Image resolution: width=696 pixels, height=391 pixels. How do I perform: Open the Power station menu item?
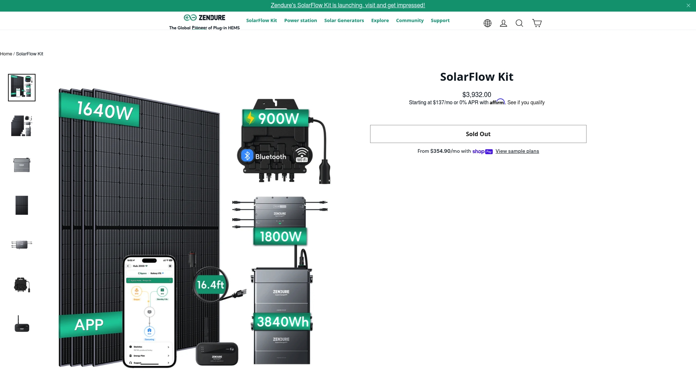click(301, 21)
